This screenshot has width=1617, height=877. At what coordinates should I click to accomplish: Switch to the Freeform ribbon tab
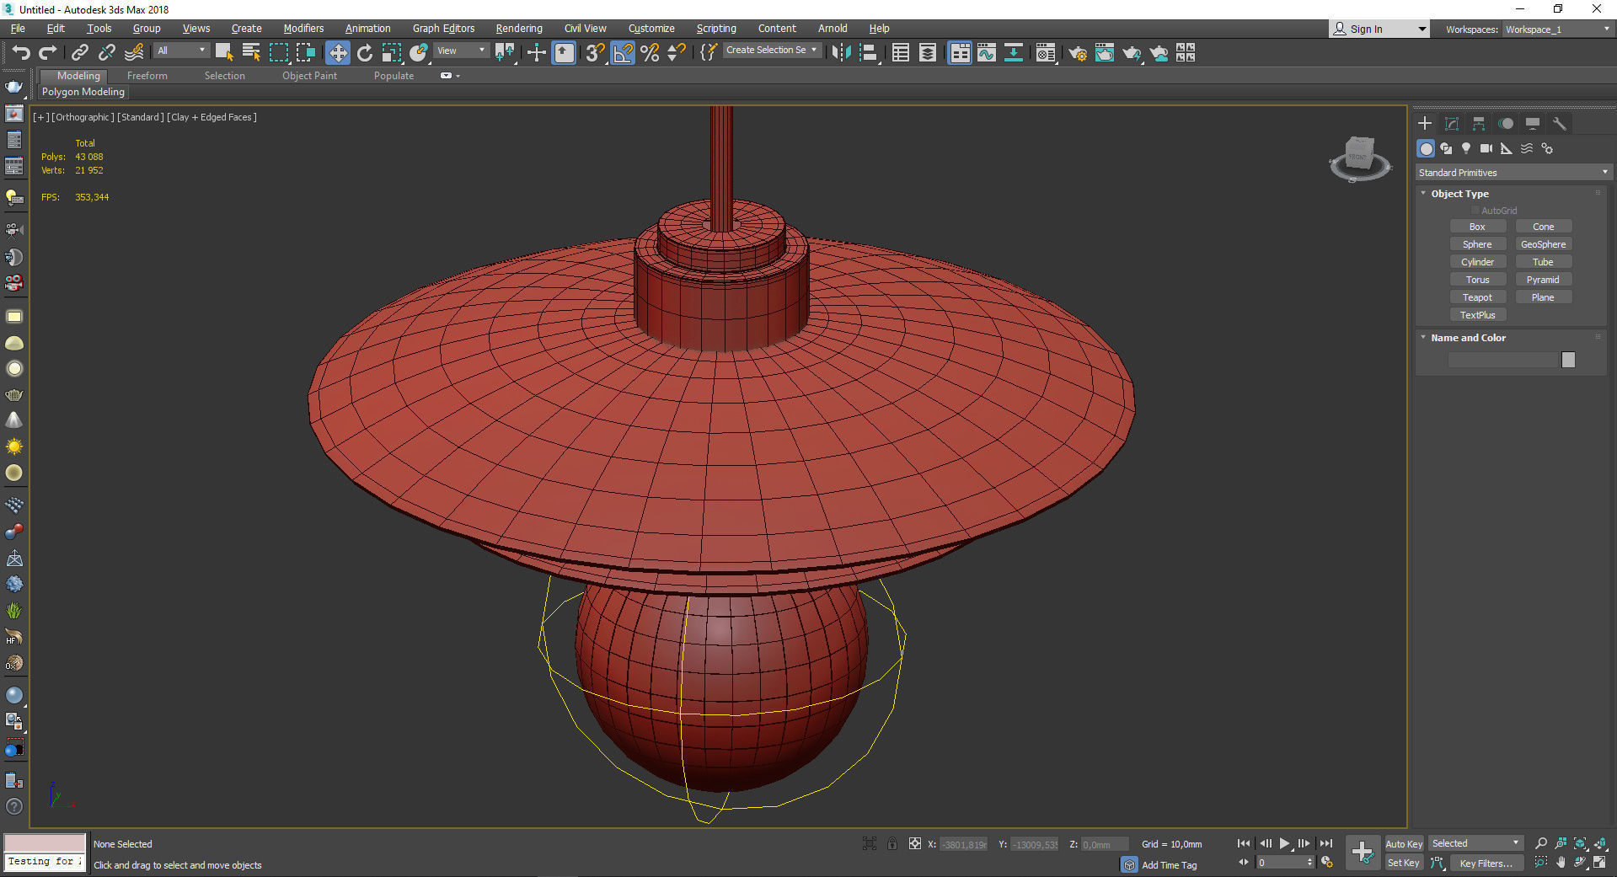pos(147,76)
